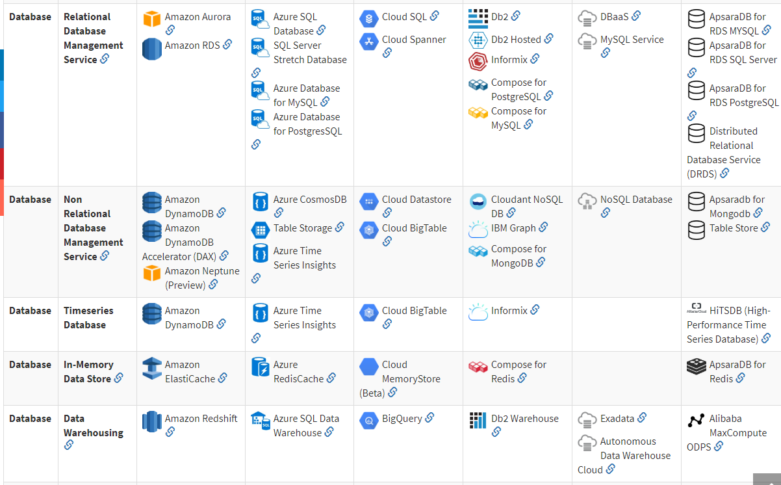Image resolution: width=781 pixels, height=485 pixels.
Task: Click the Azure CosmosDB icon
Action: pos(261,202)
